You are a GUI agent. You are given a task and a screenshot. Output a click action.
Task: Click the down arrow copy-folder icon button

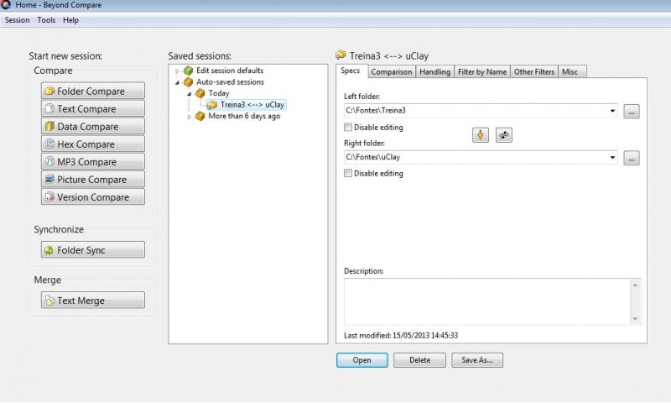[x=481, y=135]
